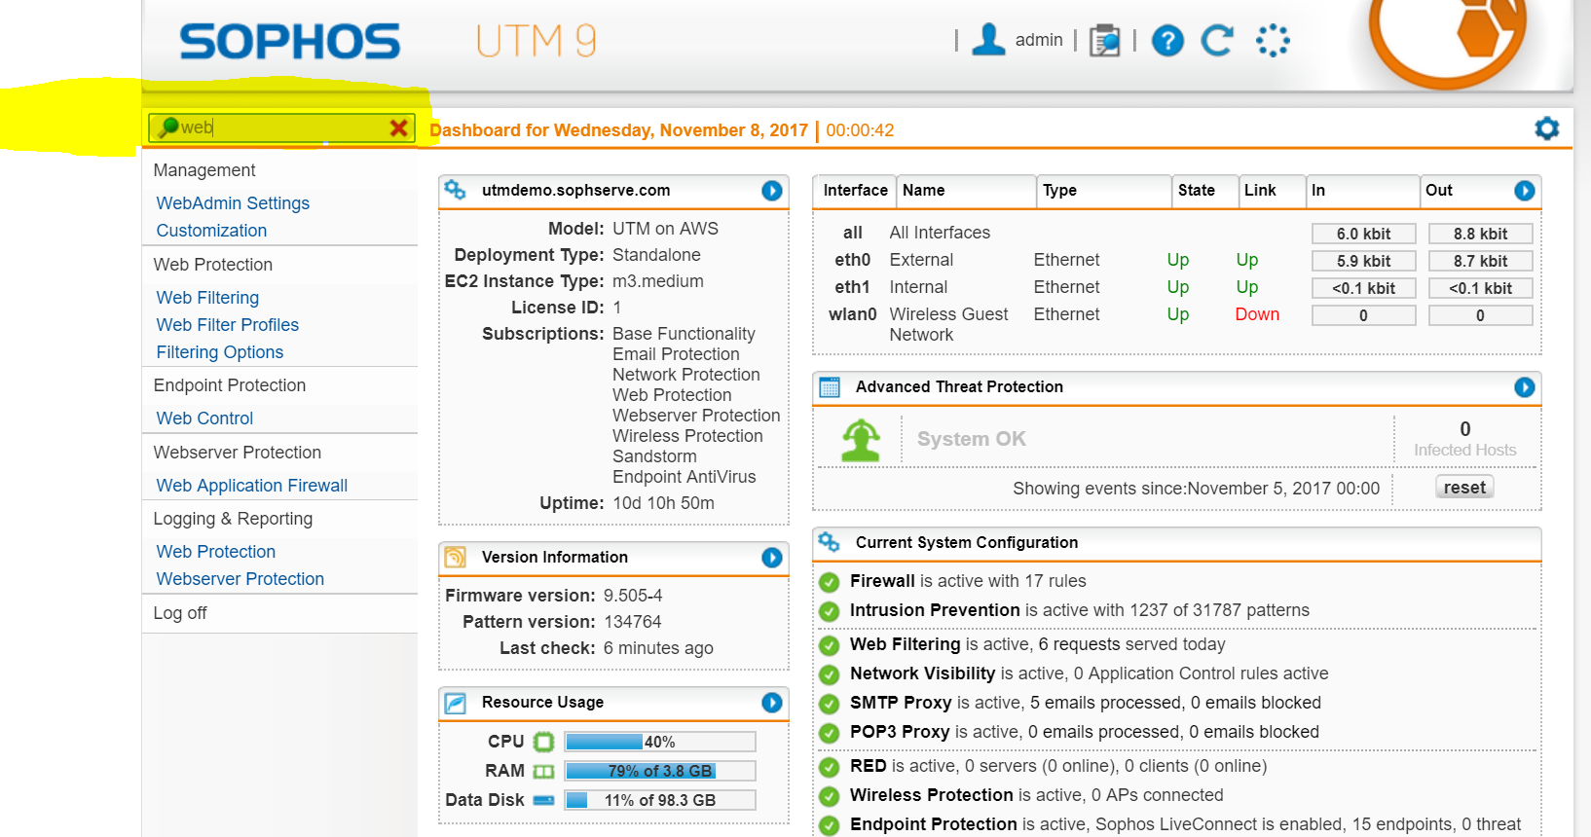This screenshot has height=837, width=1591.
Task: Expand Version Information panel arrow
Action: (772, 558)
